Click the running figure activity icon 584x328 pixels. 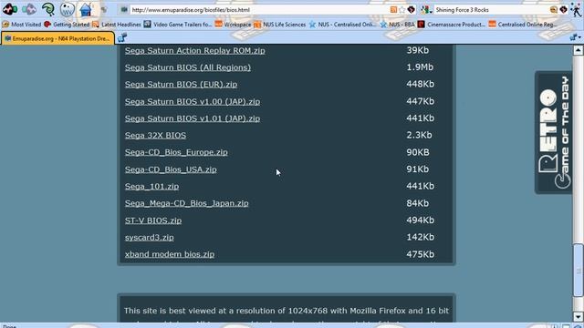pos(576,10)
